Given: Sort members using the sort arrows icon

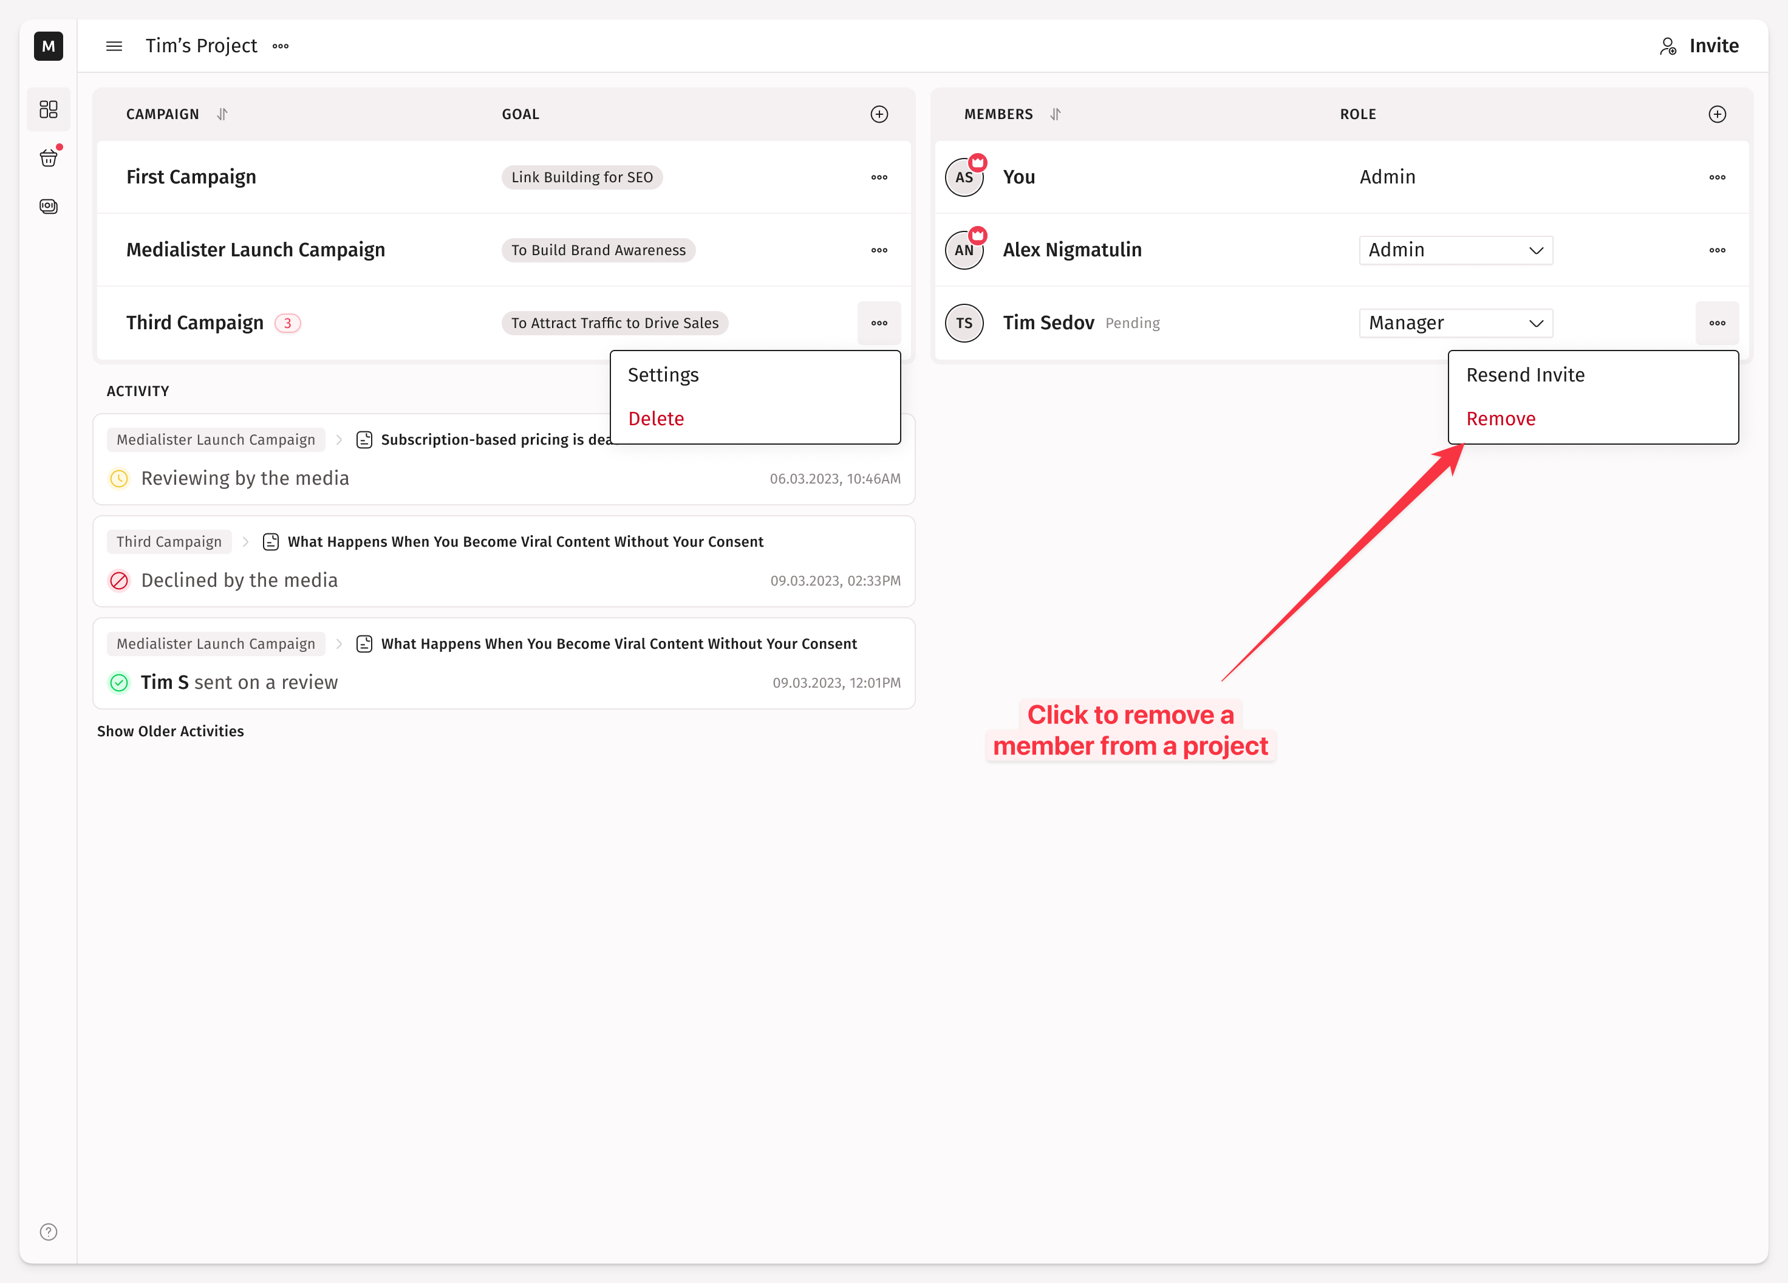Looking at the screenshot, I should click(x=1056, y=114).
